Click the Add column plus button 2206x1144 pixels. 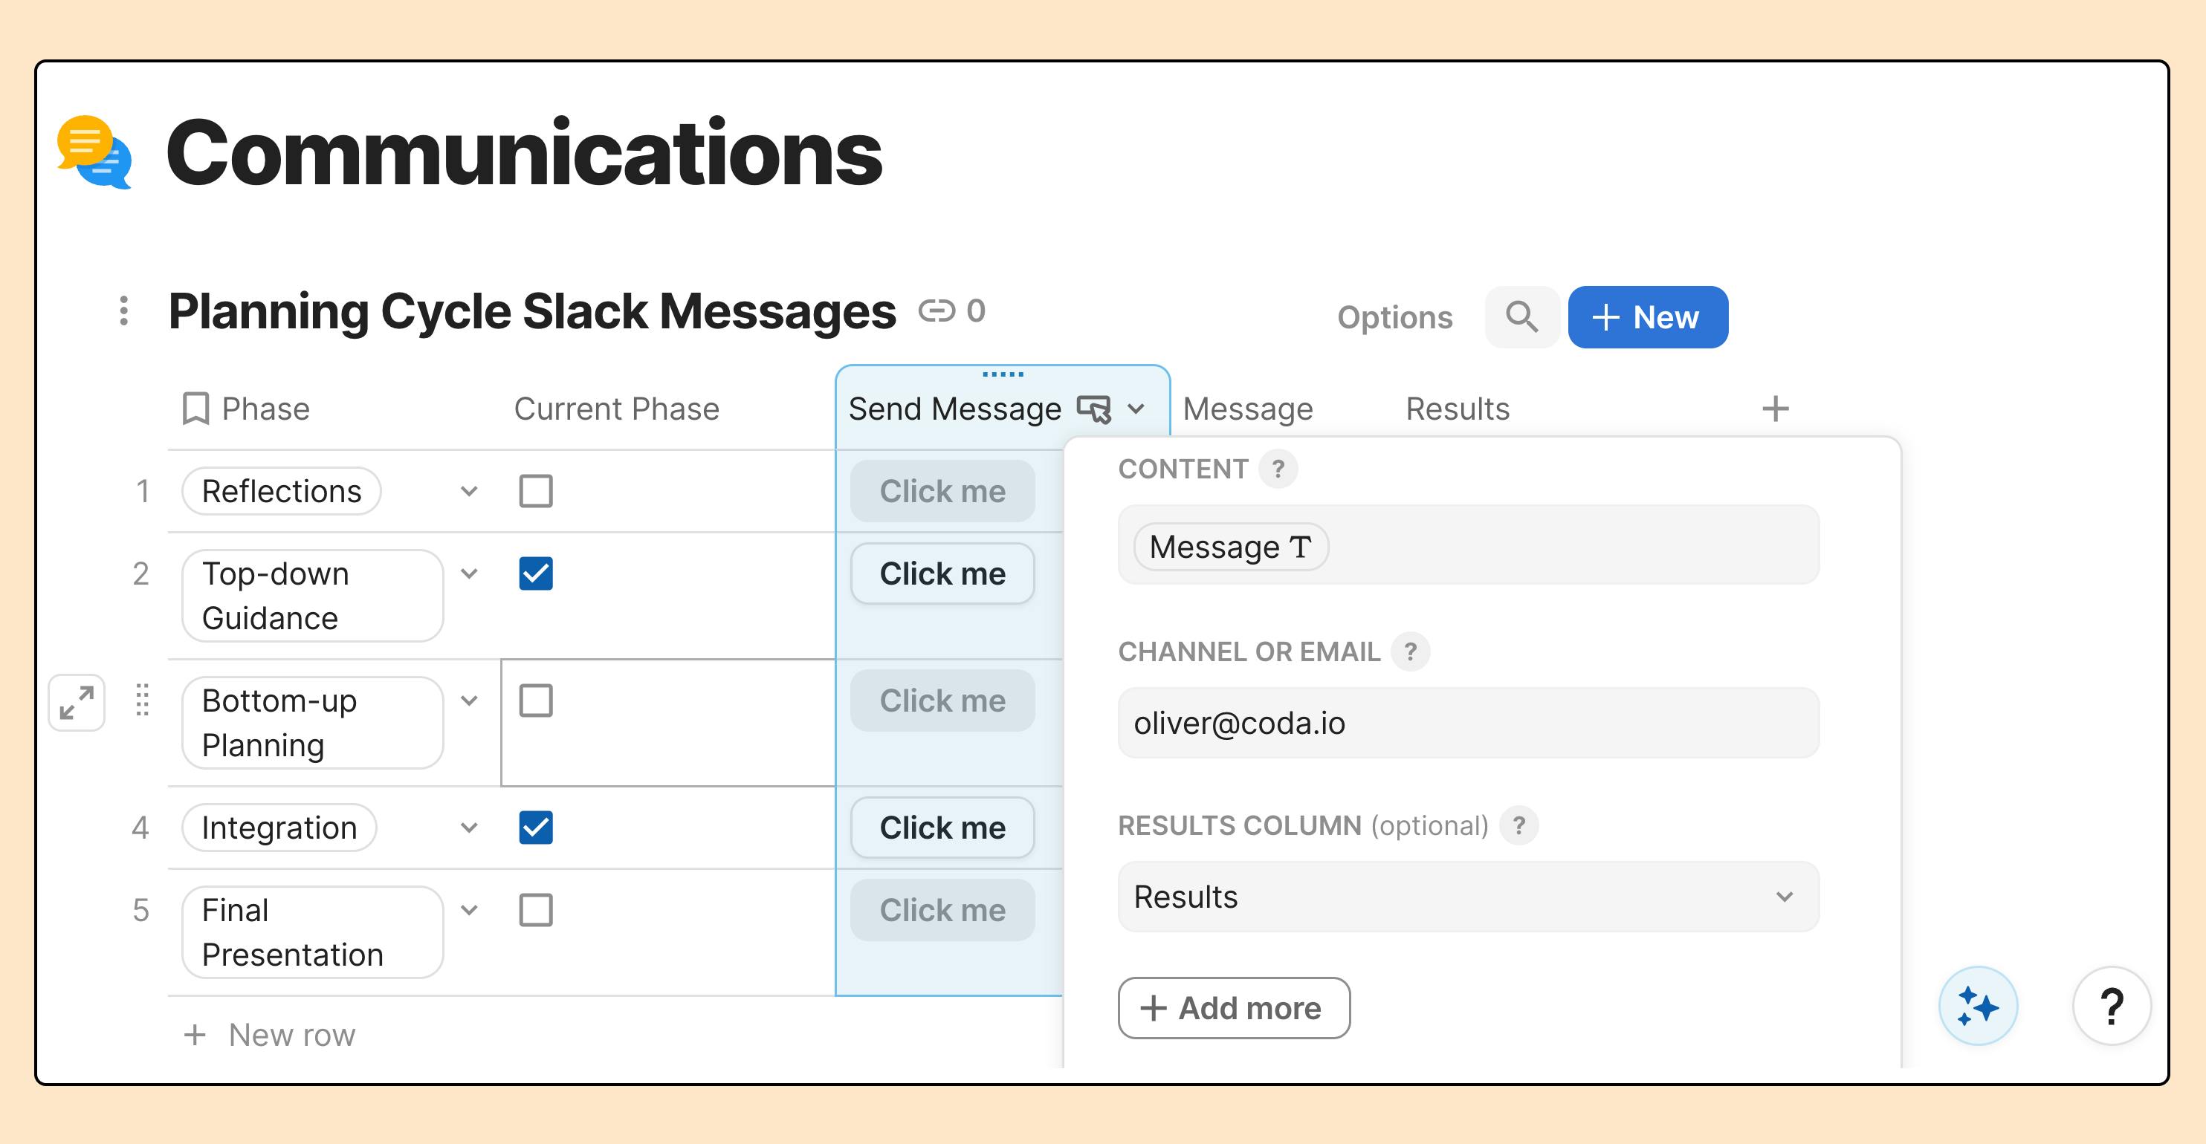[1776, 408]
